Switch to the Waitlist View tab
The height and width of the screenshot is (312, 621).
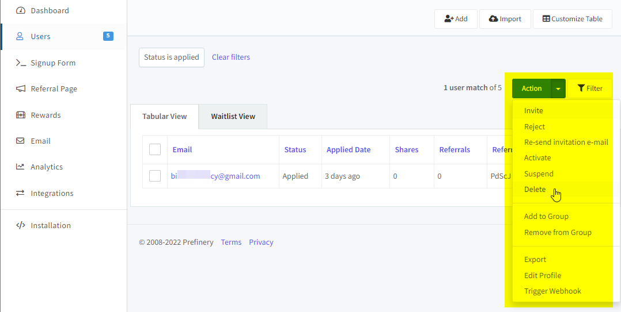[233, 116]
